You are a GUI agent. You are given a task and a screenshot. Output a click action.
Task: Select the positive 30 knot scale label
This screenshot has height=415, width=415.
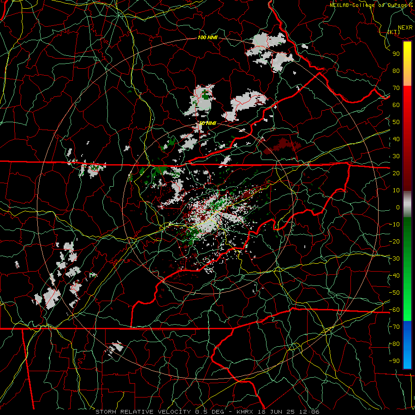(396, 156)
